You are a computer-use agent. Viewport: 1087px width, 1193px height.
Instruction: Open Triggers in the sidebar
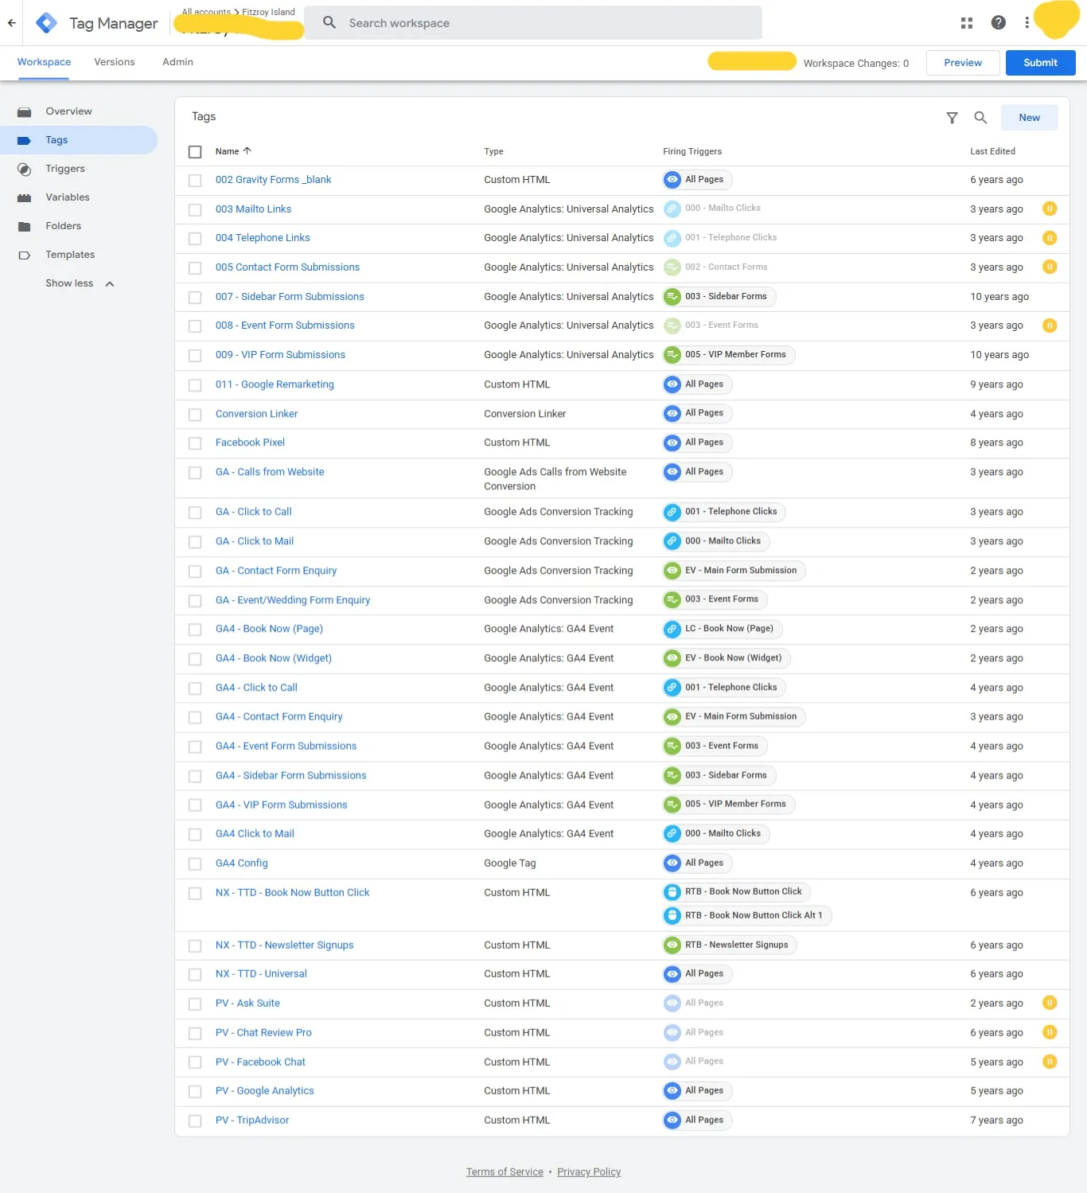pos(65,169)
